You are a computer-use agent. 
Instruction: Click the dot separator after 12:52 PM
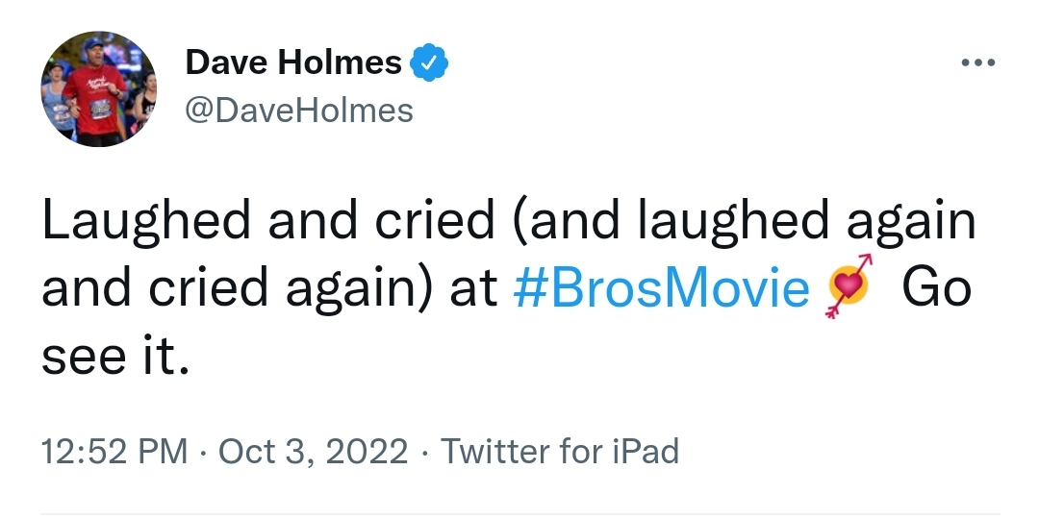(203, 453)
